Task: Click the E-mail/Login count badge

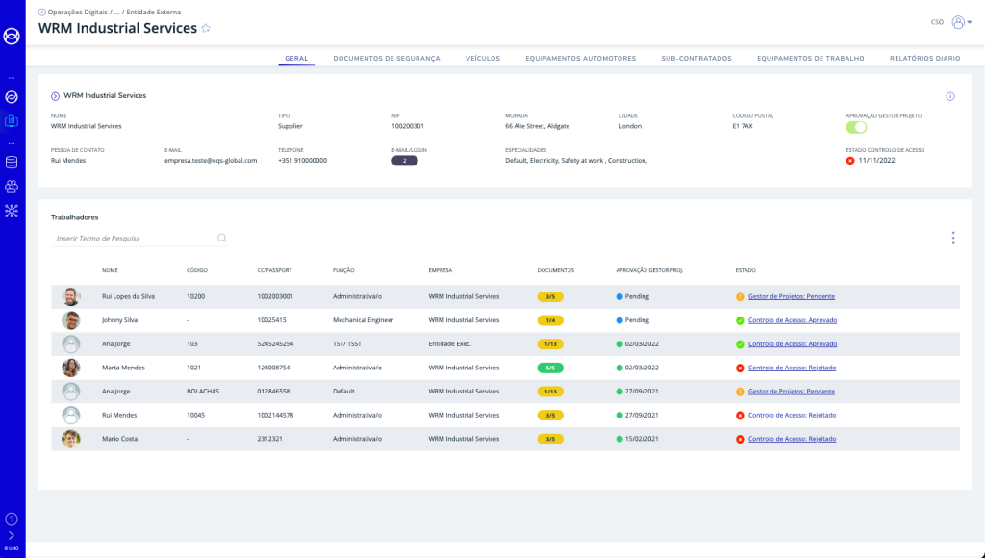Action: point(404,161)
